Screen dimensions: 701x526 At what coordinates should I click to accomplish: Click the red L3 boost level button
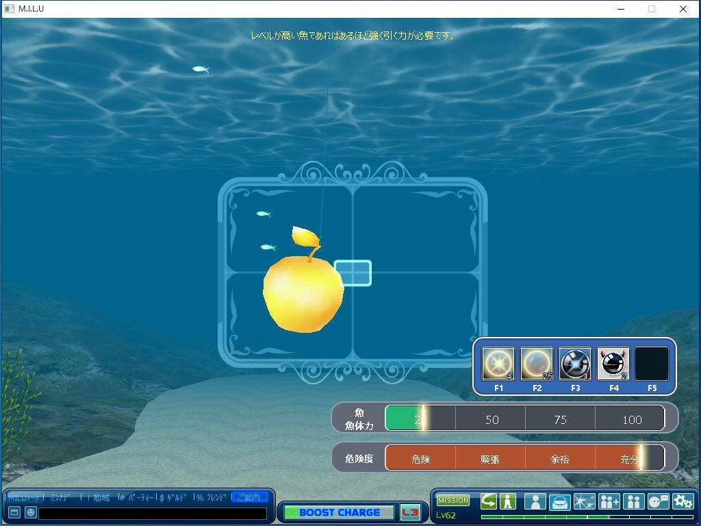(411, 512)
